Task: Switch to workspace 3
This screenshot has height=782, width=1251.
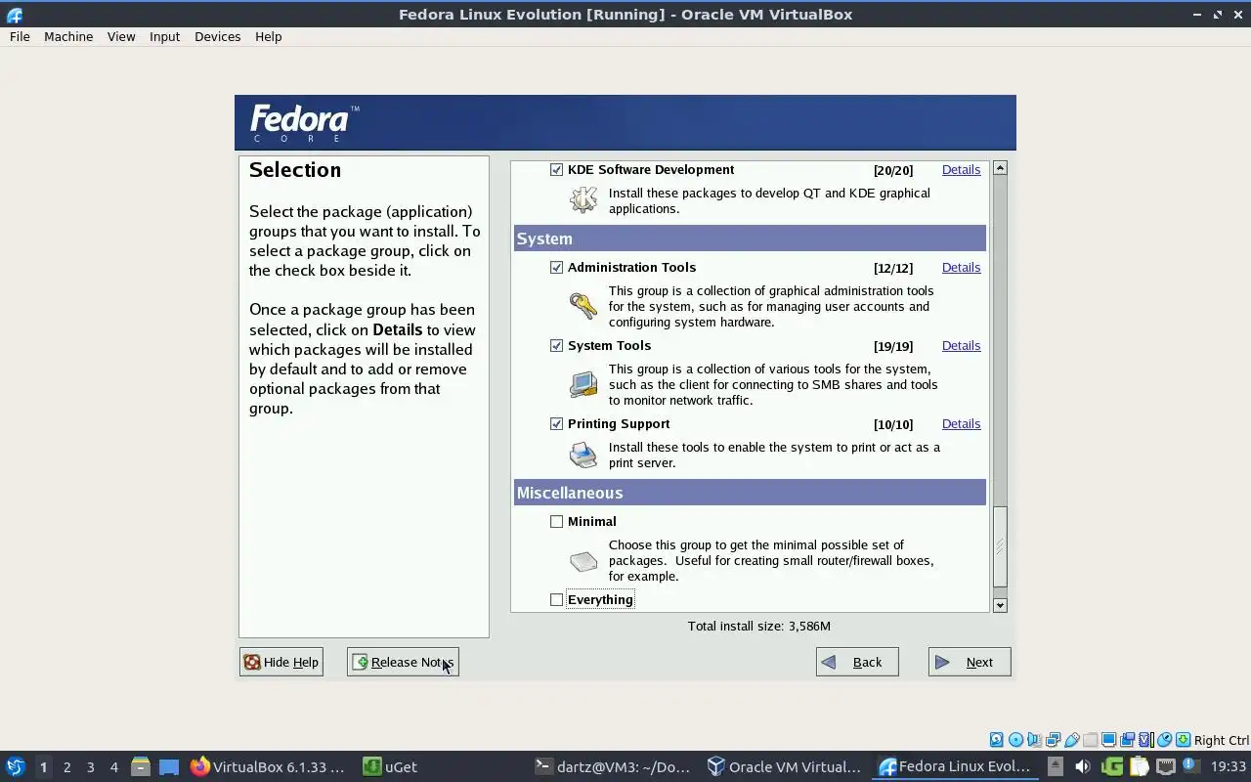Action: pyautogui.click(x=90, y=766)
